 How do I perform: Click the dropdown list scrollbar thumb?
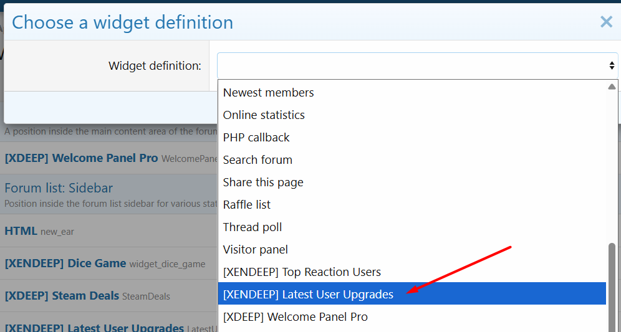click(612, 287)
